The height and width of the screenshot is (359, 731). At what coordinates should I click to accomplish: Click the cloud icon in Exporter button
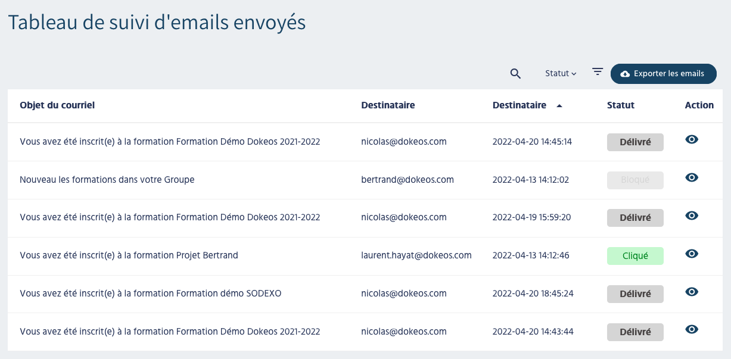point(625,74)
